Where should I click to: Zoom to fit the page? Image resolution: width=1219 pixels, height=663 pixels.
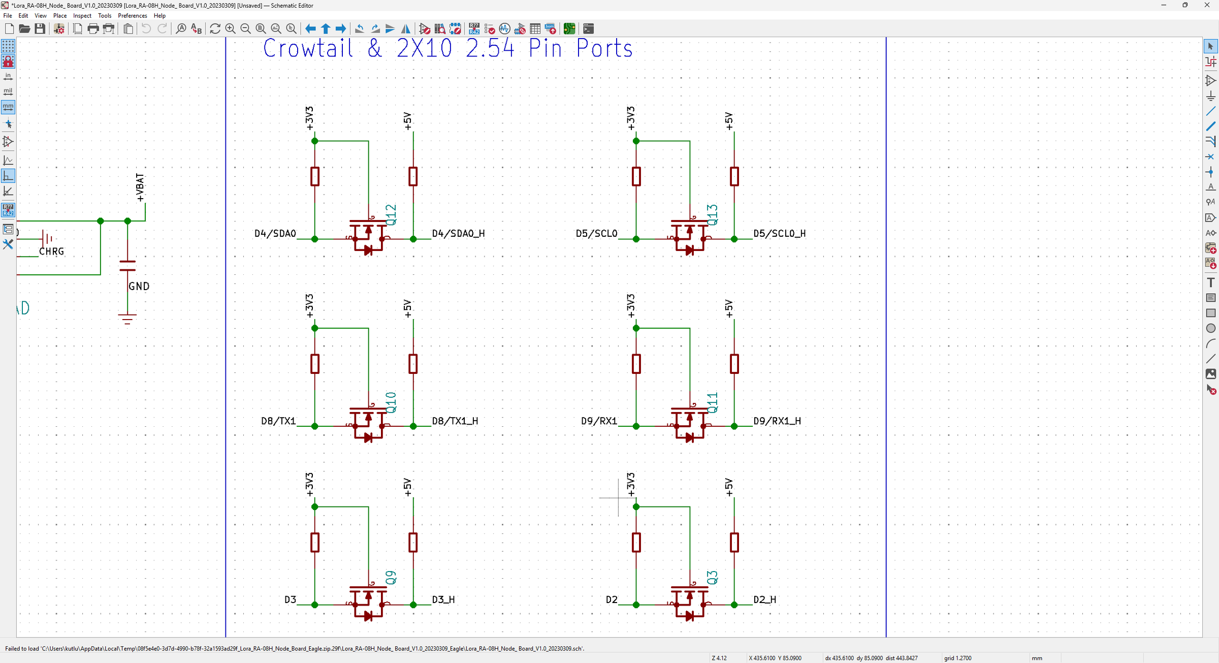click(261, 29)
